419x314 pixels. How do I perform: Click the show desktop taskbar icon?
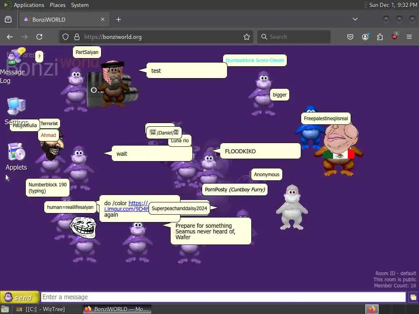click(x=5, y=310)
